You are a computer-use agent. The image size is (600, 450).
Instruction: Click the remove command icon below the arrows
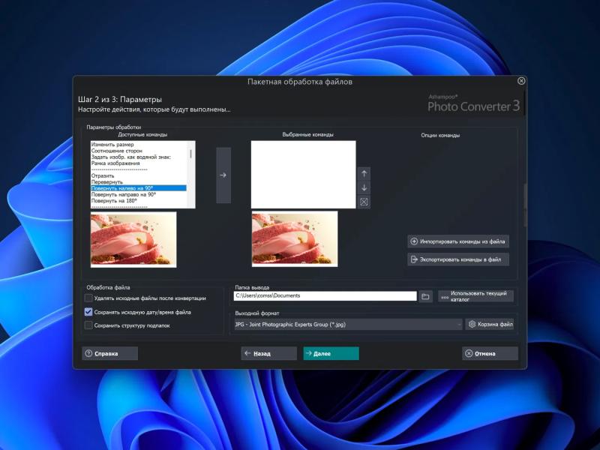366,201
